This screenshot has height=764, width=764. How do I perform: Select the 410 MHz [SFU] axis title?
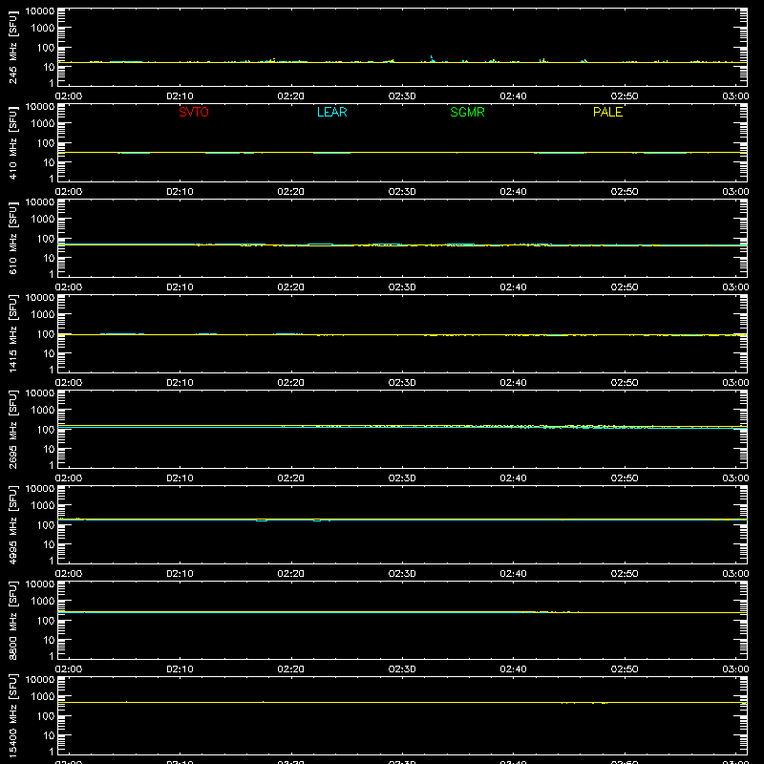[x=13, y=142]
